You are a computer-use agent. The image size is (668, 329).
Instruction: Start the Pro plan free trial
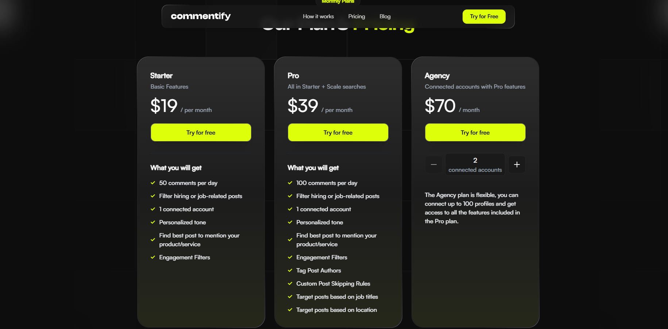[338, 132]
